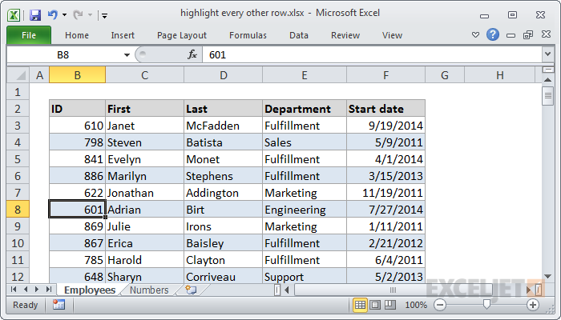The image size is (561, 320).
Task: Switch to the Data ribbon tab
Action: [299, 35]
